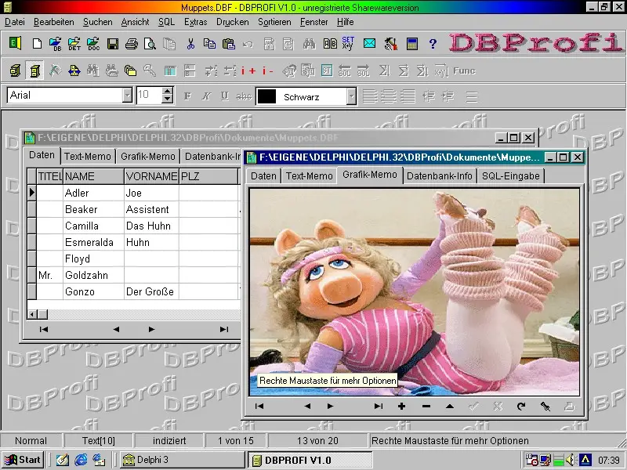Click the envelope mail icon
The width and height of the screenshot is (627, 470).
click(369, 43)
